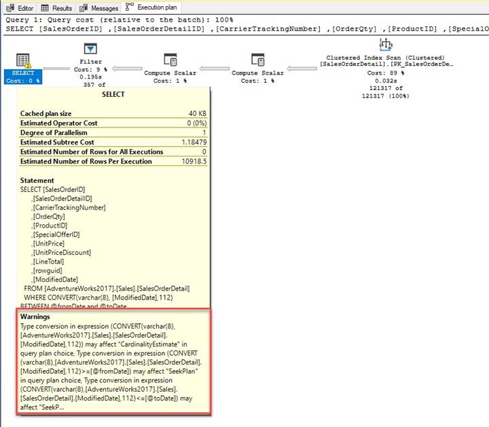Image resolution: width=489 pixels, height=427 pixels.
Task: Click the Compute Scalar icon next to Filter
Action: pyautogui.click(x=170, y=60)
